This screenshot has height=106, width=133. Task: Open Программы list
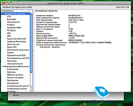[13, 80]
